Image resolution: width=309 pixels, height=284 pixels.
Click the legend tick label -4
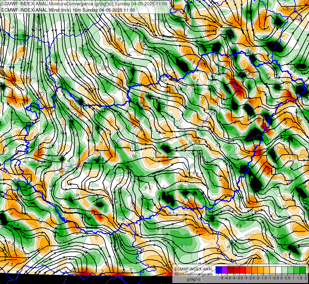[x=234, y=278]
